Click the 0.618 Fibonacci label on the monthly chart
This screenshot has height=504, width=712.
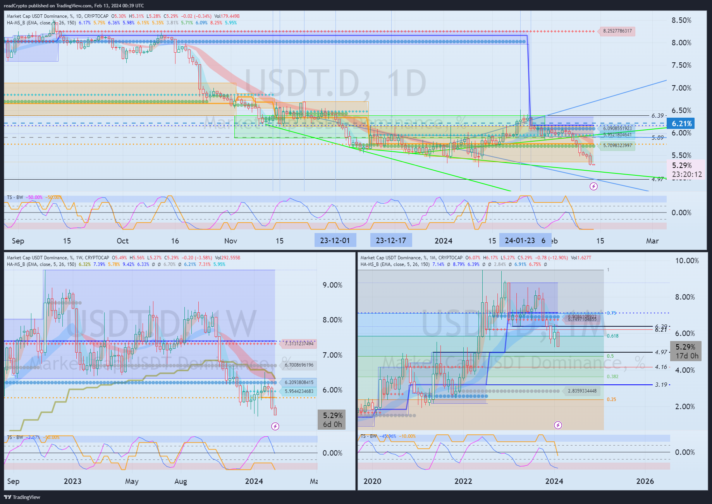(612, 336)
